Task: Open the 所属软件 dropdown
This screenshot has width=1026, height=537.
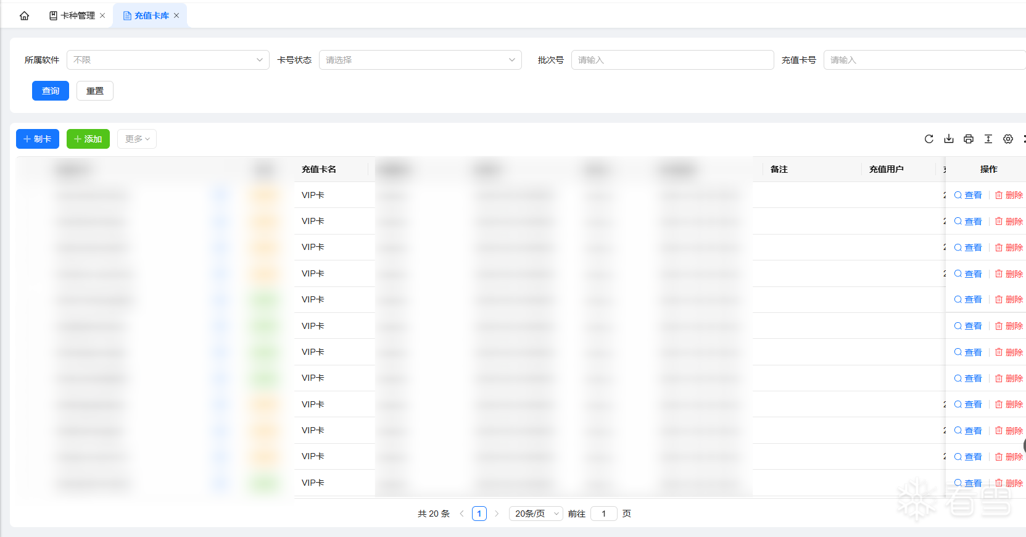Action: [168, 60]
